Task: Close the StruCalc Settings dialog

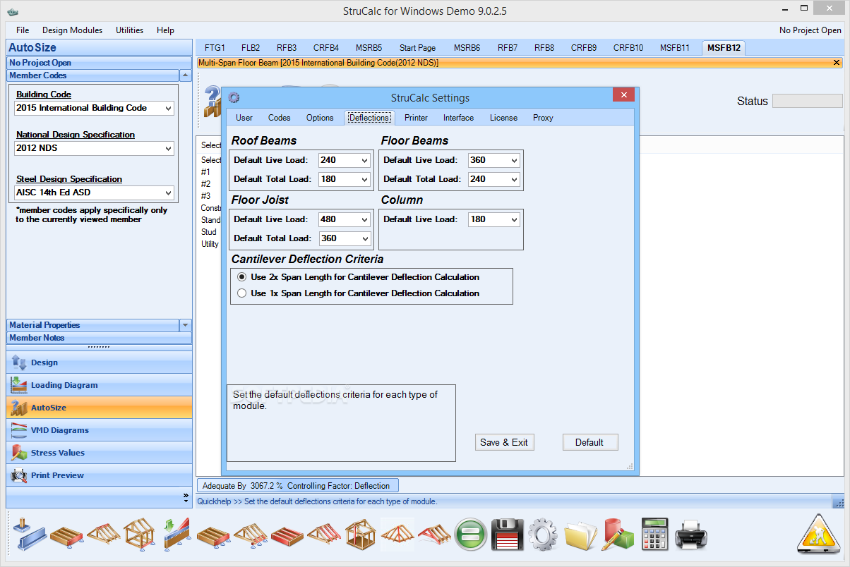Action: click(x=623, y=94)
